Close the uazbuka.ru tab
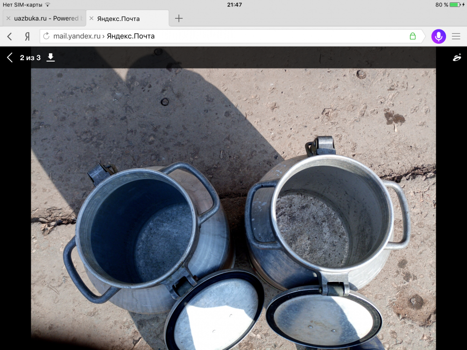The image size is (467, 350). click(x=8, y=18)
